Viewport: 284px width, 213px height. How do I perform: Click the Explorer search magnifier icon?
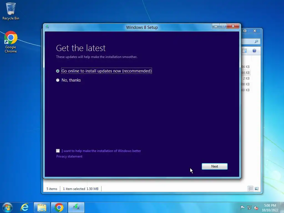pyautogui.click(x=256, y=42)
